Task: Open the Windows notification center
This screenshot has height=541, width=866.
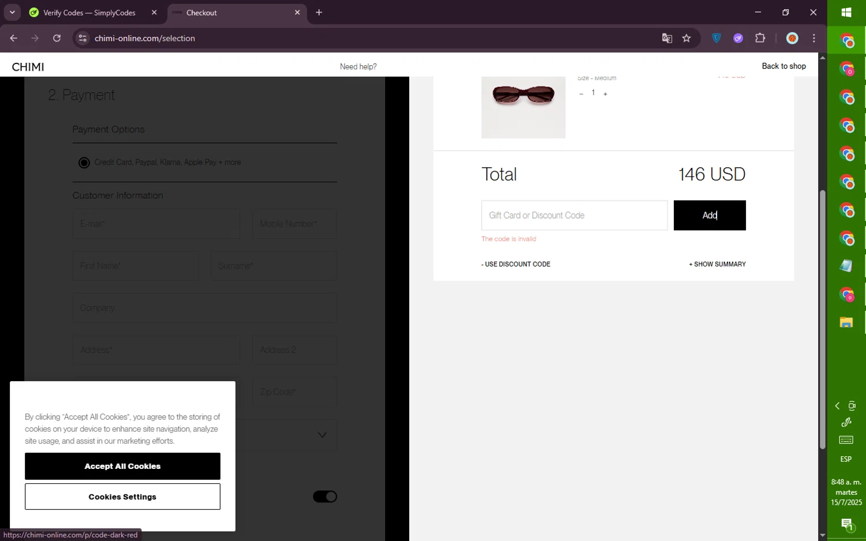Action: [846, 525]
